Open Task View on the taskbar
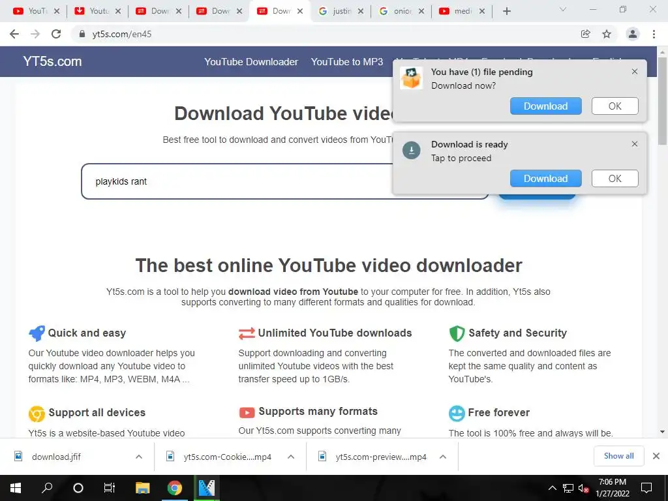 (110, 488)
